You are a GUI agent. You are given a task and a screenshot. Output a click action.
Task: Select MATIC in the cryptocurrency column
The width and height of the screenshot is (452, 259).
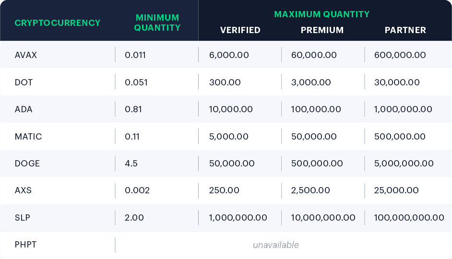[28, 137]
